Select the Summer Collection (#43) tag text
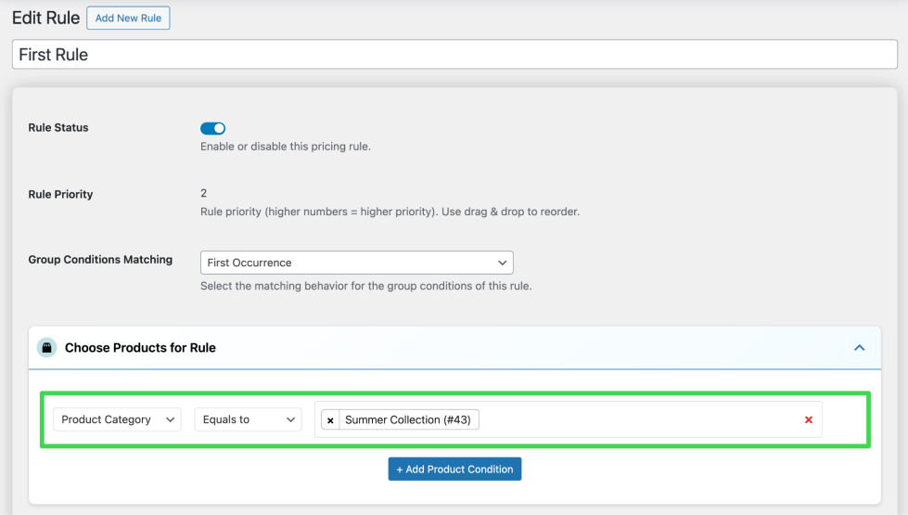The height and width of the screenshot is (515, 908). click(408, 420)
